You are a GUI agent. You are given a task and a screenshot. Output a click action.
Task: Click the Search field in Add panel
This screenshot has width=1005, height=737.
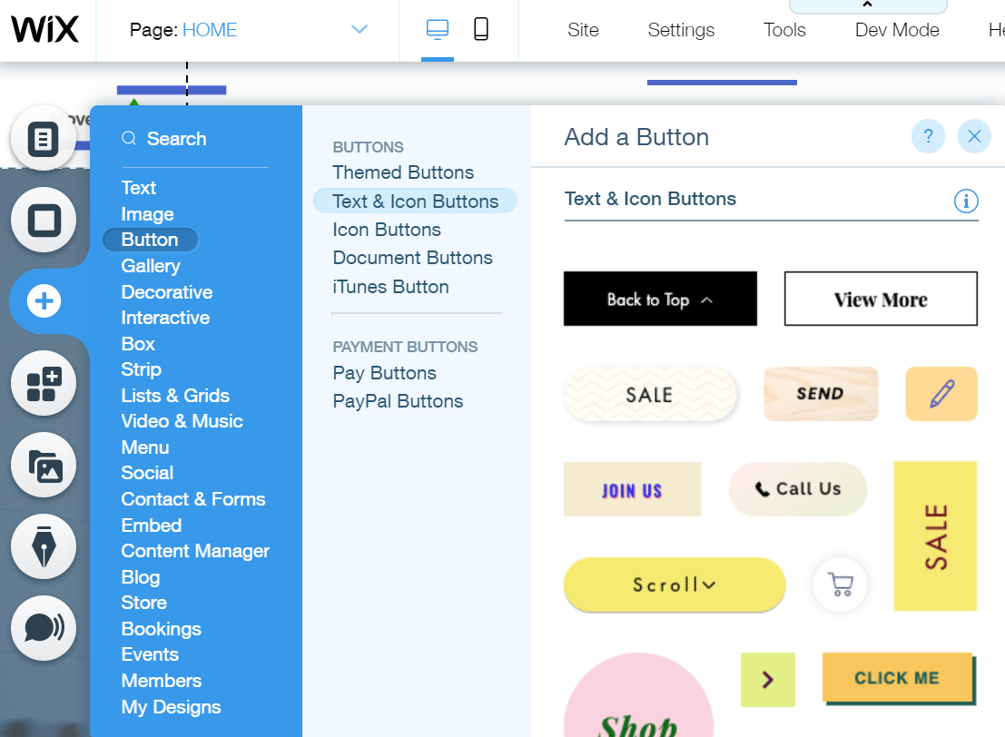195,139
